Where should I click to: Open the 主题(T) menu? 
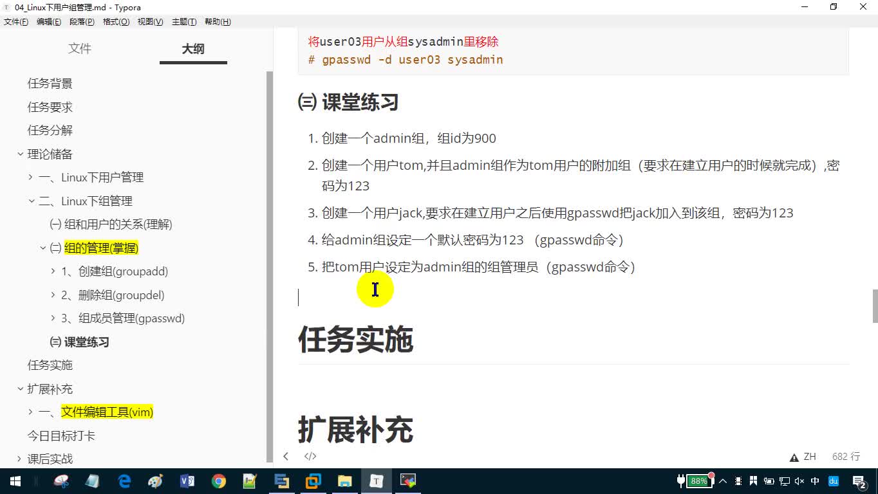(x=184, y=22)
